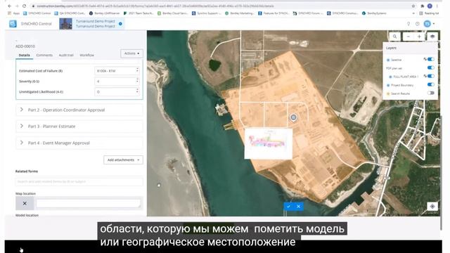
Task: Click the Search Results layer color dot
Action: pos(388,93)
